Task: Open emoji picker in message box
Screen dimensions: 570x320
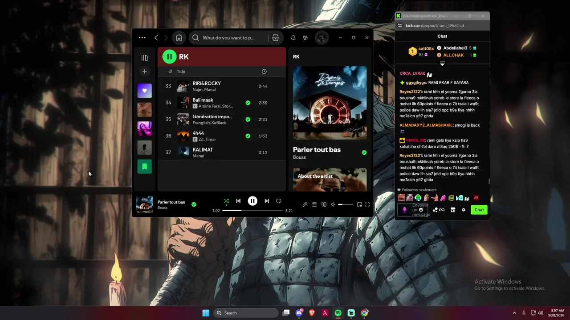Action: 421,210
